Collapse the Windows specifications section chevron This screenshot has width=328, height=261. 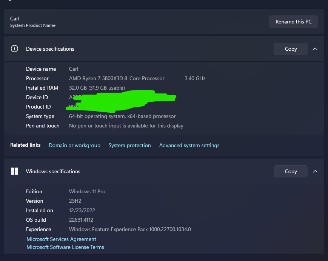tap(315, 171)
